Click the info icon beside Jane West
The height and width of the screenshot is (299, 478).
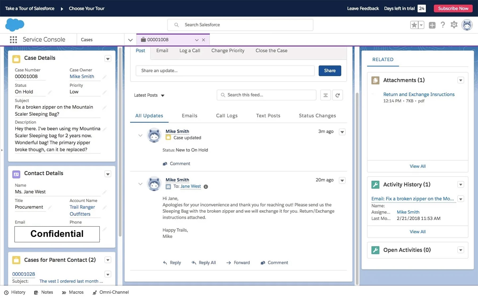206,187
